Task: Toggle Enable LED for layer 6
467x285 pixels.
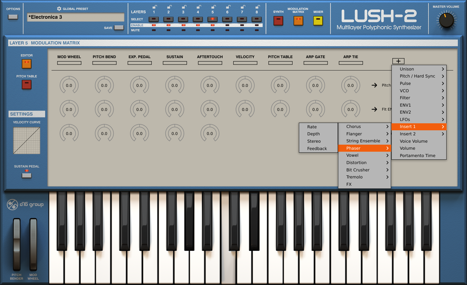Action: (227, 25)
